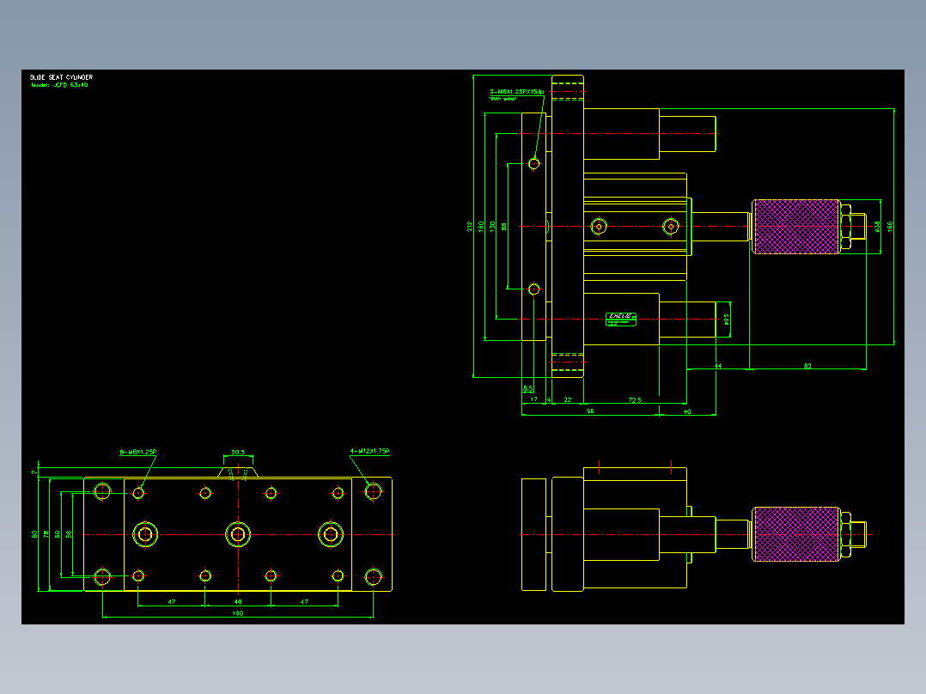Click the 212 overall height dimension
Screen dimensions: 926x694
pos(470,226)
